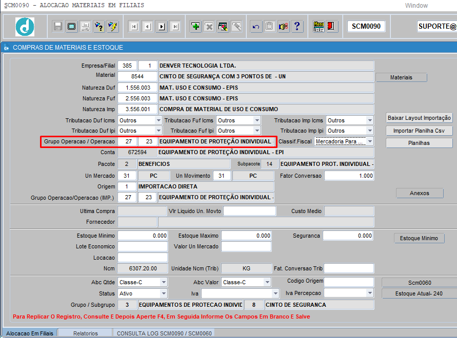
Task: Click the Ncm value 6307.20.00
Action: 143,268
